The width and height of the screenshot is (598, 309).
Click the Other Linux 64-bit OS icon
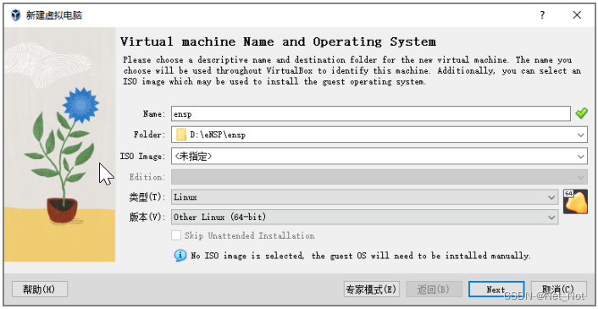tap(575, 201)
